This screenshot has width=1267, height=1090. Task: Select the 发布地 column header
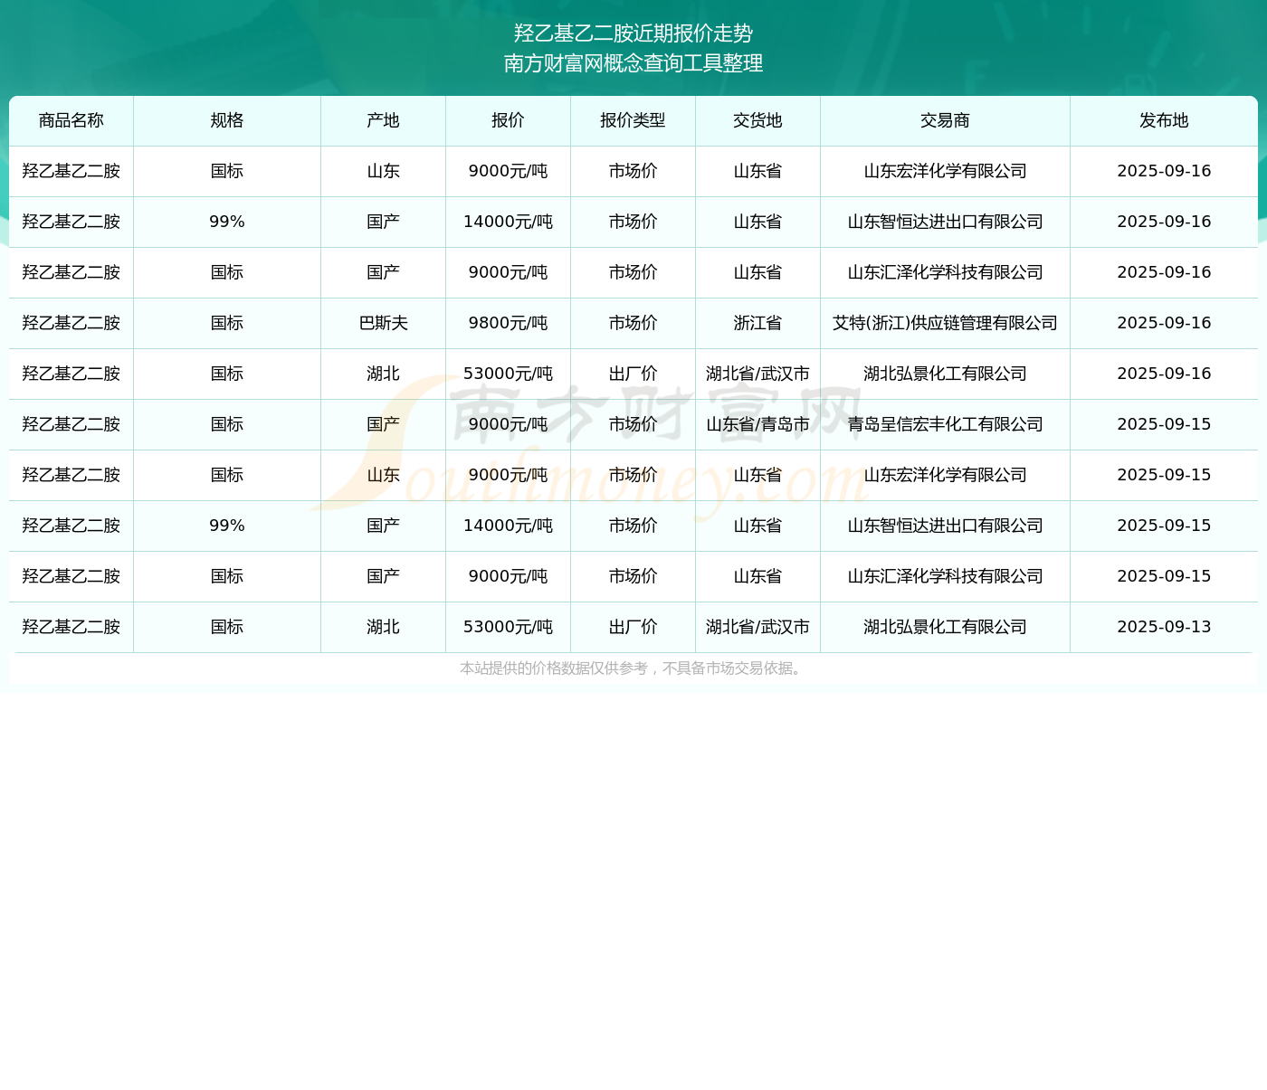pos(1165,120)
